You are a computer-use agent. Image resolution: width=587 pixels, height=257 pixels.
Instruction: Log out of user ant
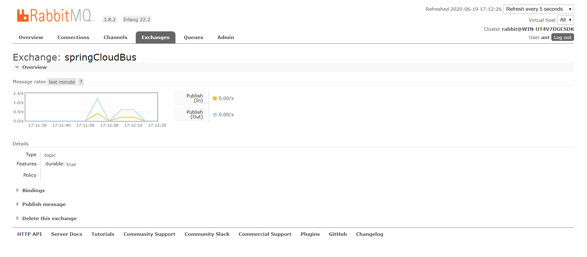coord(562,37)
